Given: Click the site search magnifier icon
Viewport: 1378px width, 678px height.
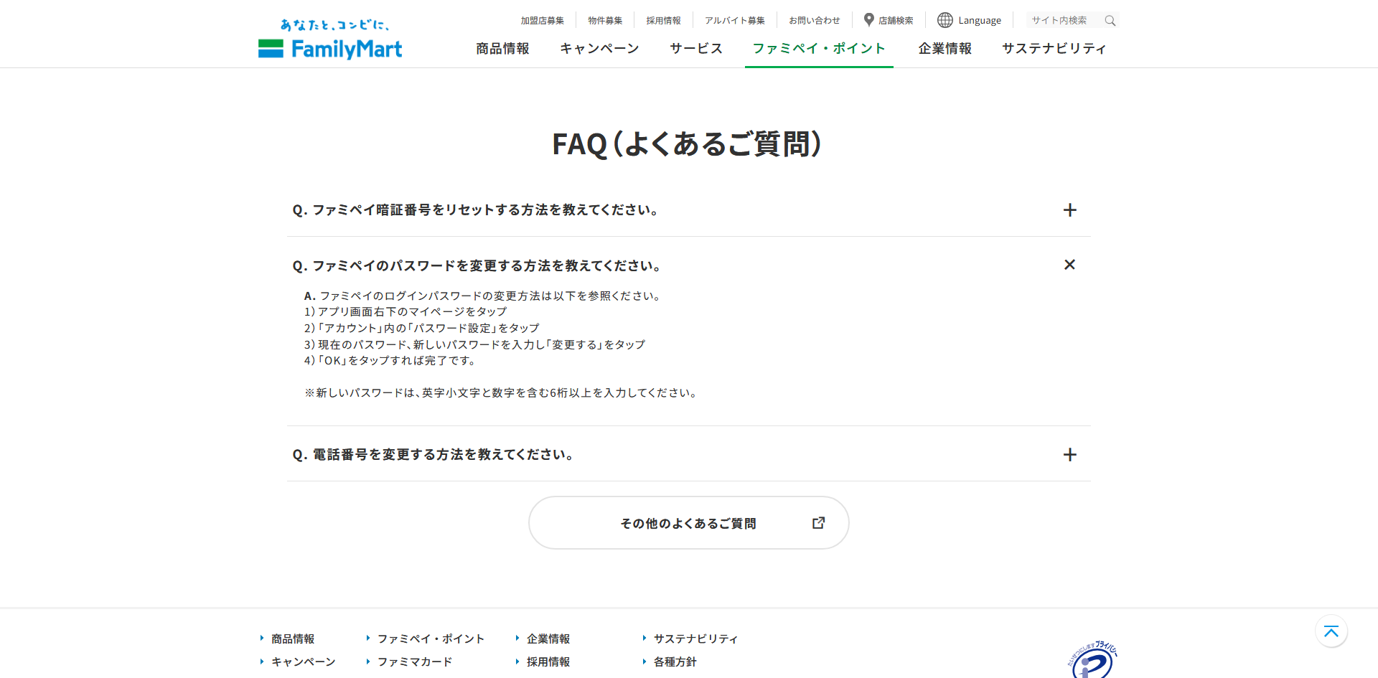Looking at the screenshot, I should click(x=1110, y=21).
